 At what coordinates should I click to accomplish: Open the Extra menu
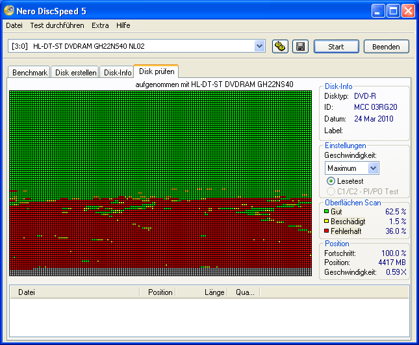[100, 25]
